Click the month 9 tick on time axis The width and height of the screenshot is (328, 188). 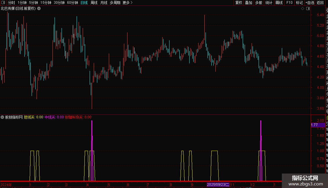pyautogui.click(x=192, y=185)
